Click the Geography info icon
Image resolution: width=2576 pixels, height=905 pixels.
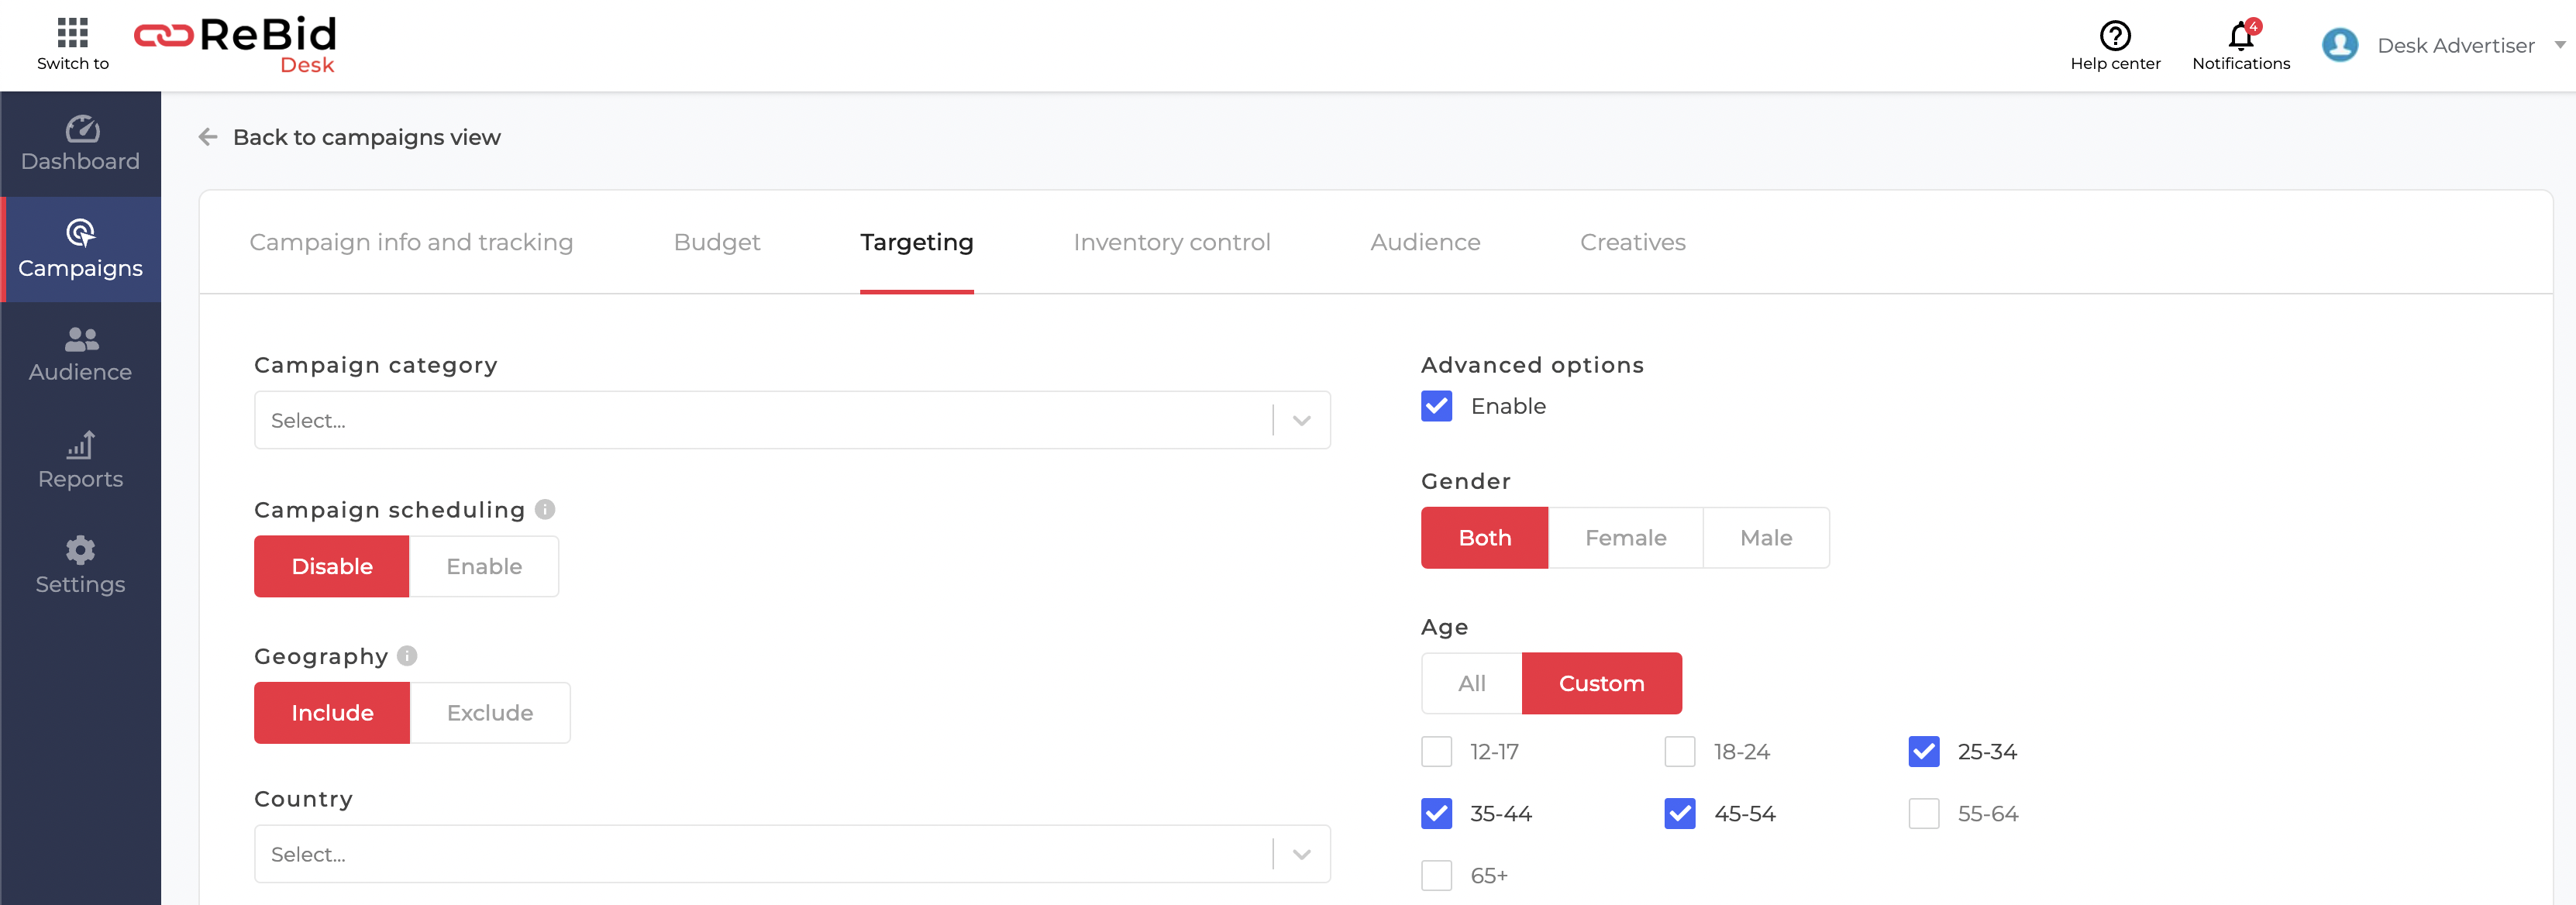tap(407, 655)
